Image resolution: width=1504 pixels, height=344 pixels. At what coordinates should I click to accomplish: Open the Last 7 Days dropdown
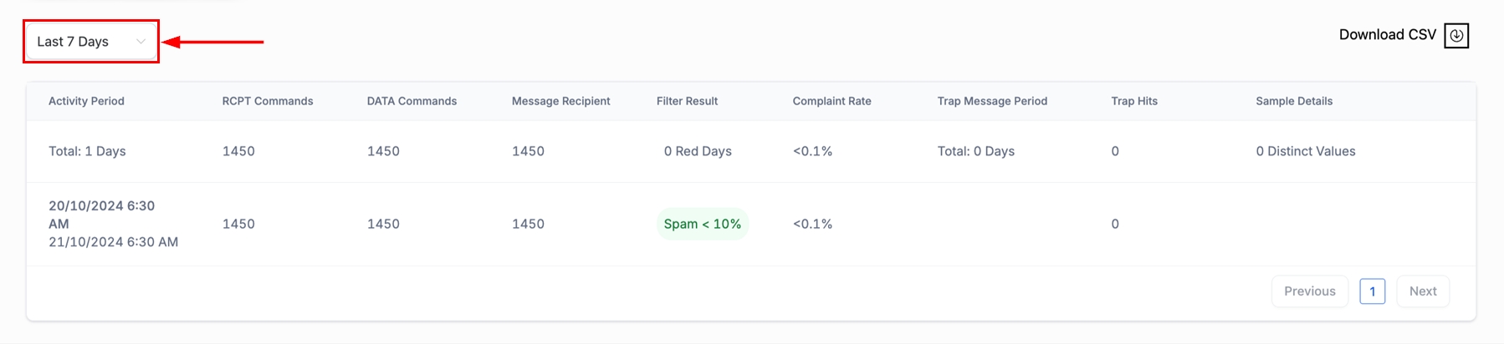[90, 42]
